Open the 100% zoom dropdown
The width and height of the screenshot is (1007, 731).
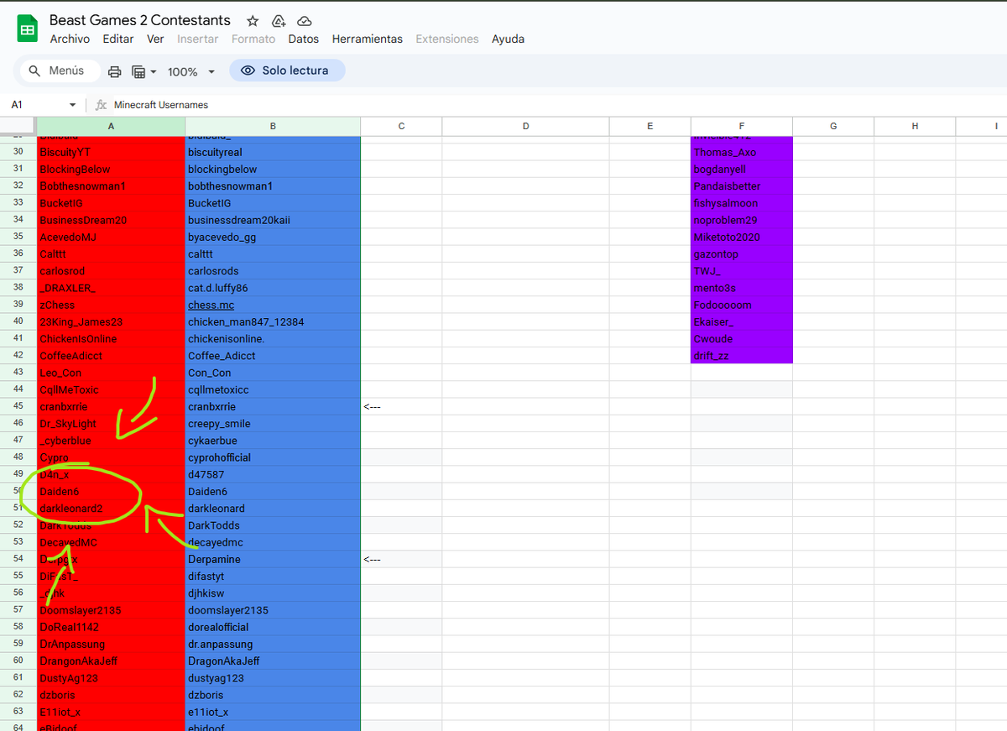191,72
